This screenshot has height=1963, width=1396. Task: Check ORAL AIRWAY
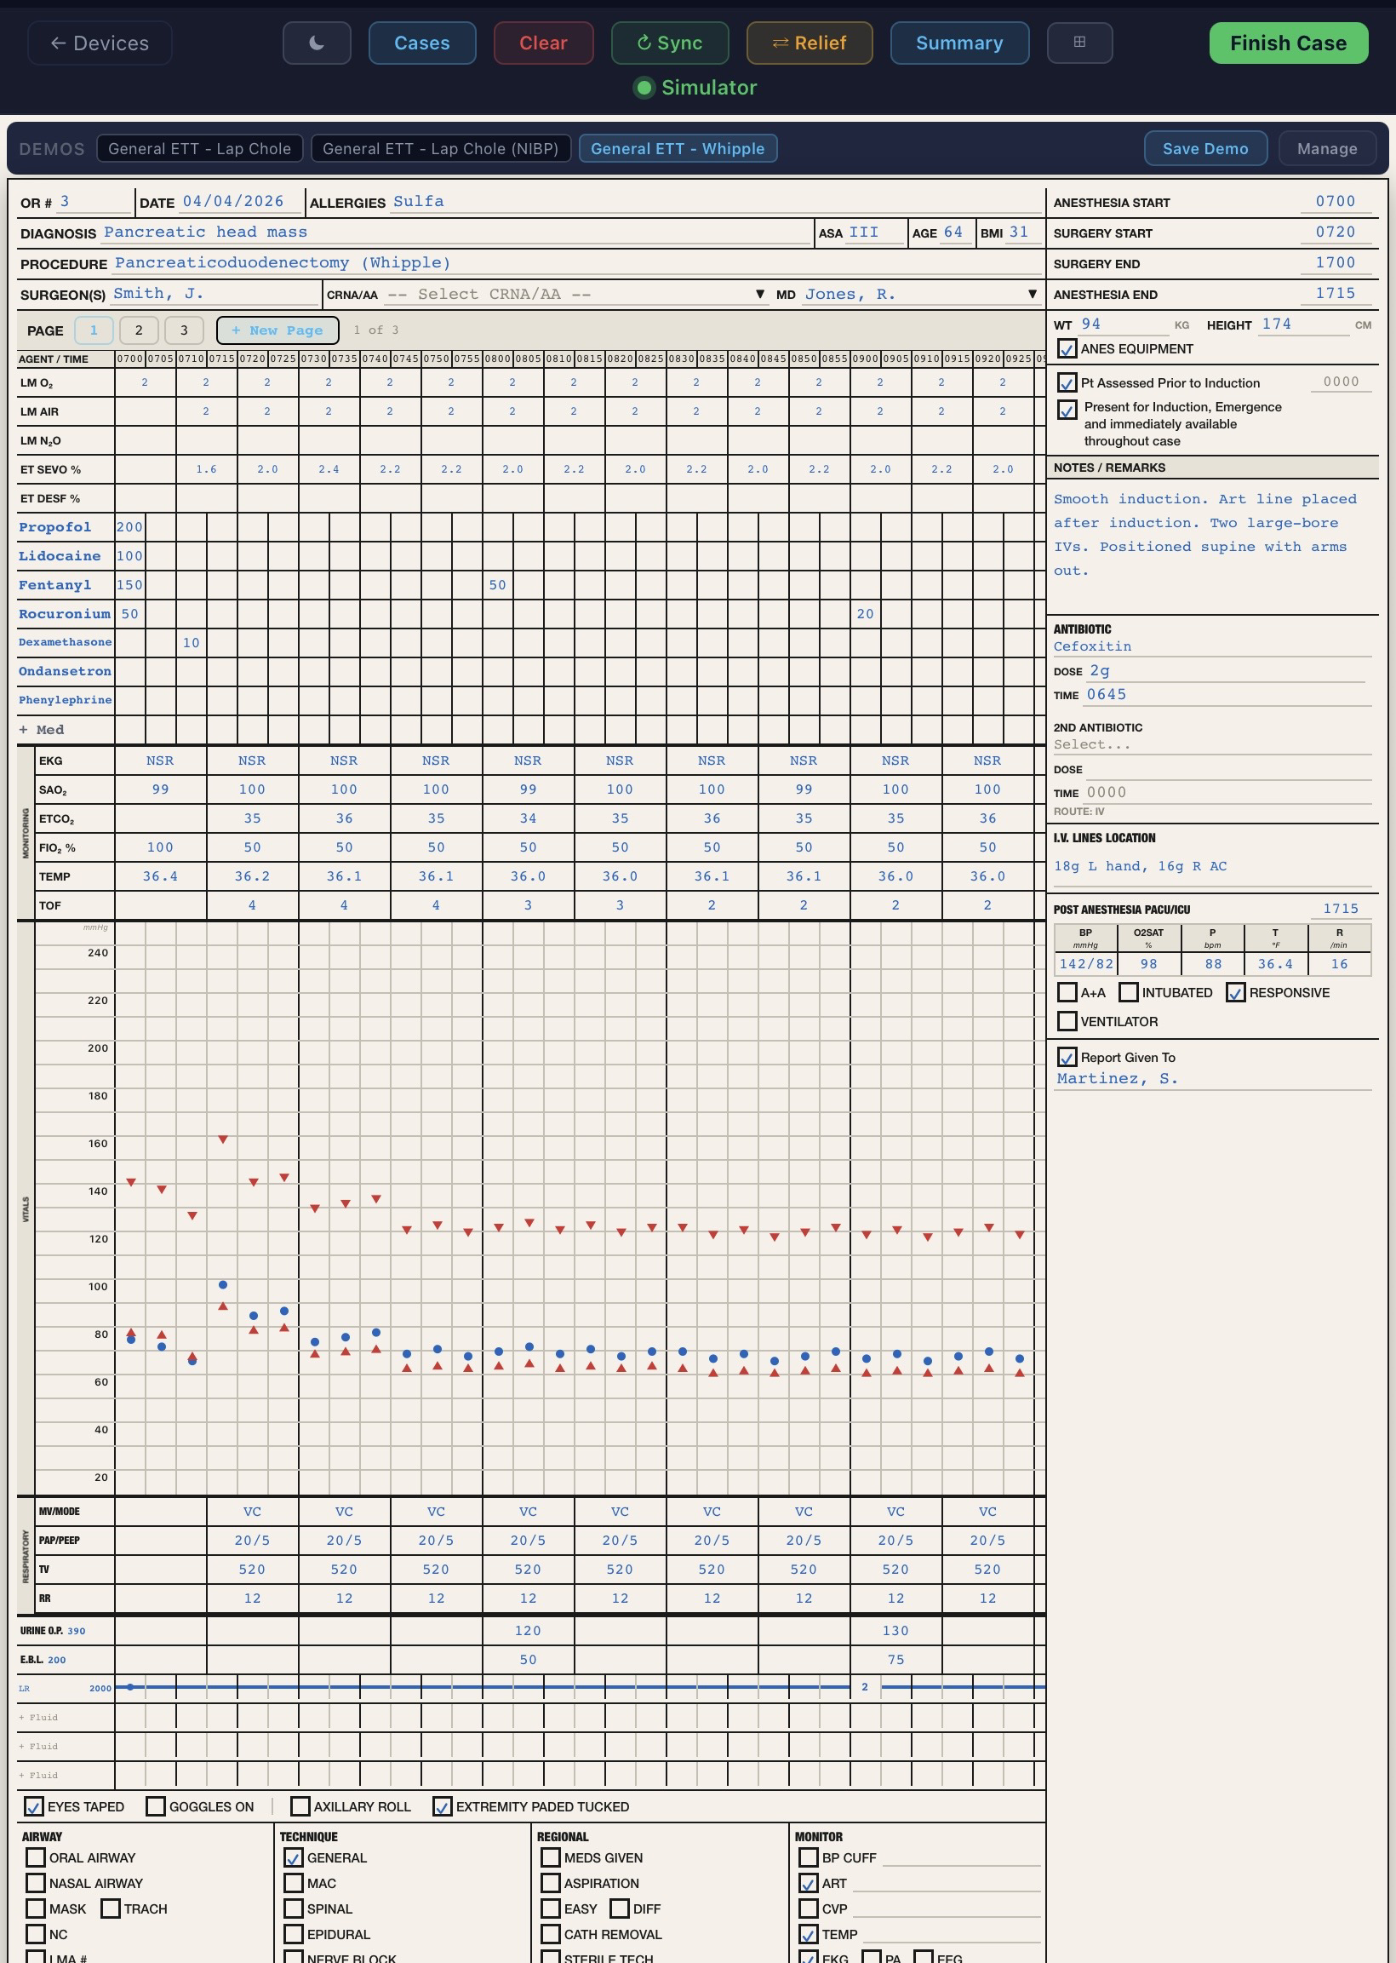35,1857
